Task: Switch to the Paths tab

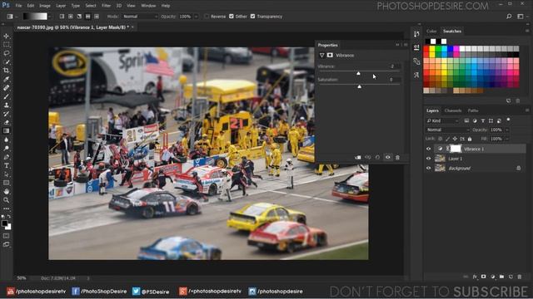Action: (x=473, y=110)
